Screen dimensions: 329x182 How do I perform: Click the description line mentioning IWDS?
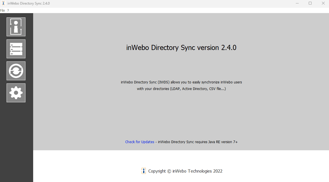[181, 82]
